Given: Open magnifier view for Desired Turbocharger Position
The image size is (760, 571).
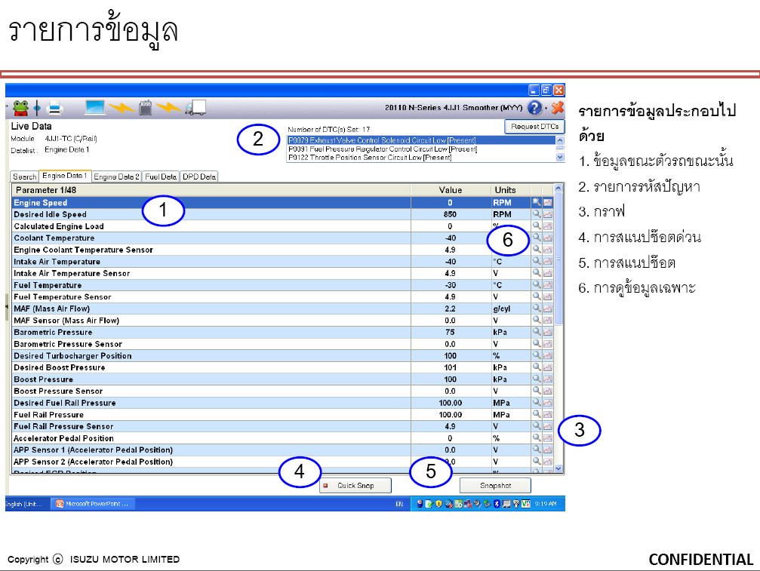Looking at the screenshot, I should coord(536,355).
